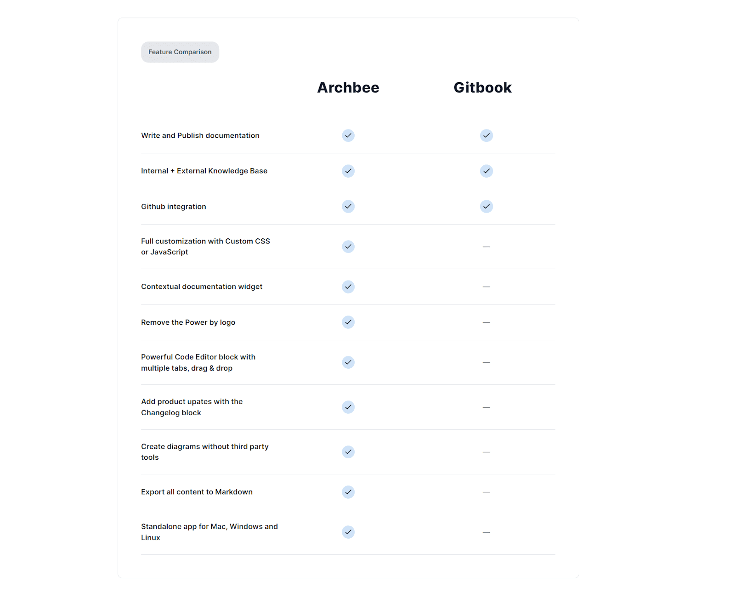
Task: Click the Export all content to Markdown label
Action: coord(197,492)
